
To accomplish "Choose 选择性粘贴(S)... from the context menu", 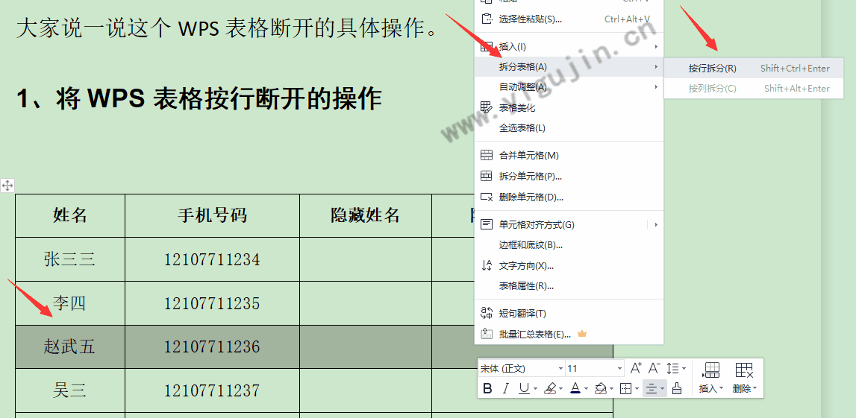I will (x=569, y=19).
